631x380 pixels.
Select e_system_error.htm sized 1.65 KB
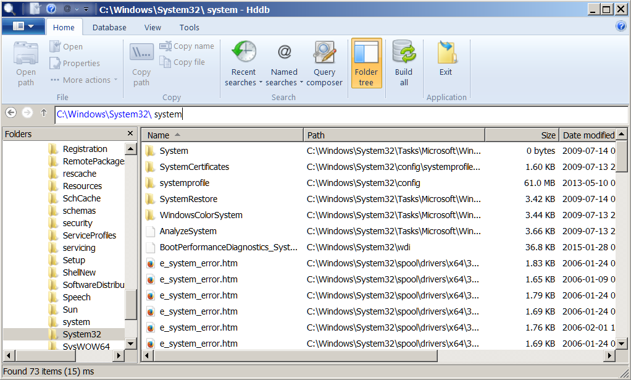pos(378,279)
